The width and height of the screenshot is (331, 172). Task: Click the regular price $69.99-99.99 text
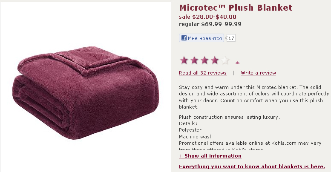210,24
